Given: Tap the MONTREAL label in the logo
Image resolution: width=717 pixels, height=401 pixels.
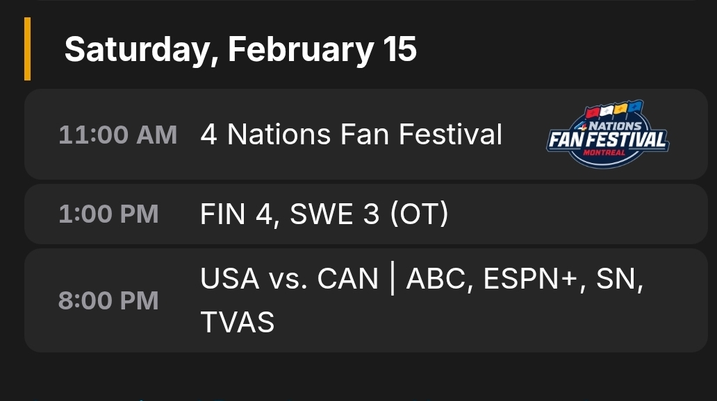Looking at the screenshot, I should point(604,153).
